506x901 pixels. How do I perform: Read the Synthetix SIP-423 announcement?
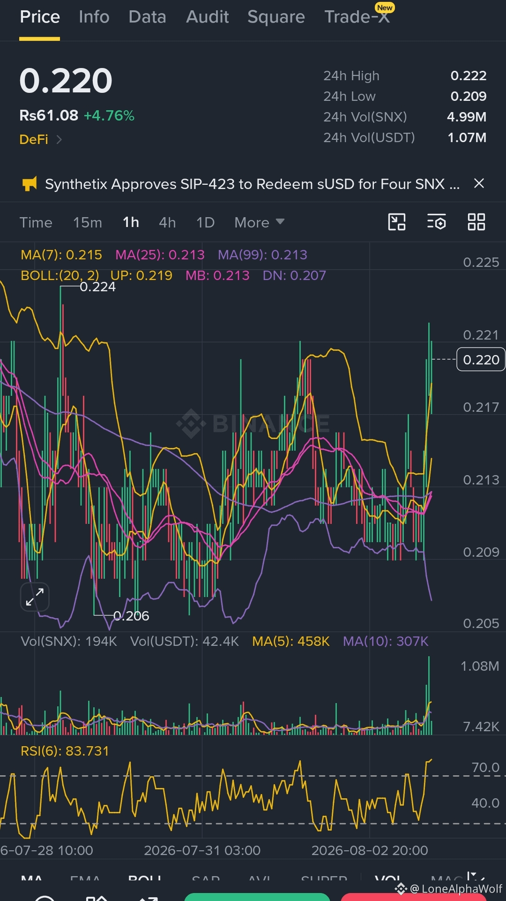(252, 184)
